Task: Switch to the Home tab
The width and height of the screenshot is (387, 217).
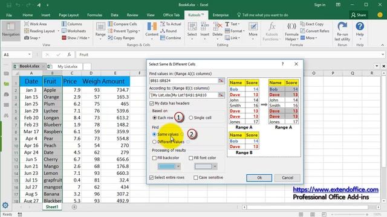Action: (28, 15)
